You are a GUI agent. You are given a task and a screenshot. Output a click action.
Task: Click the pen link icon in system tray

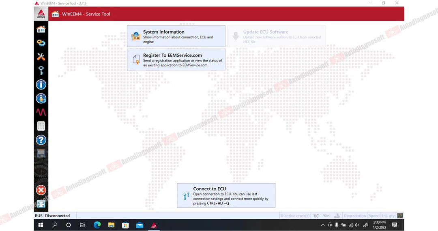(x=365, y=225)
